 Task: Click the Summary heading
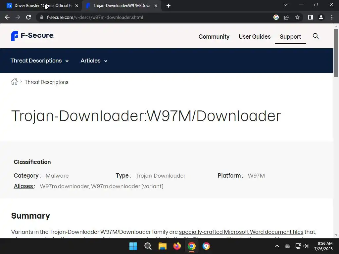tap(30, 216)
